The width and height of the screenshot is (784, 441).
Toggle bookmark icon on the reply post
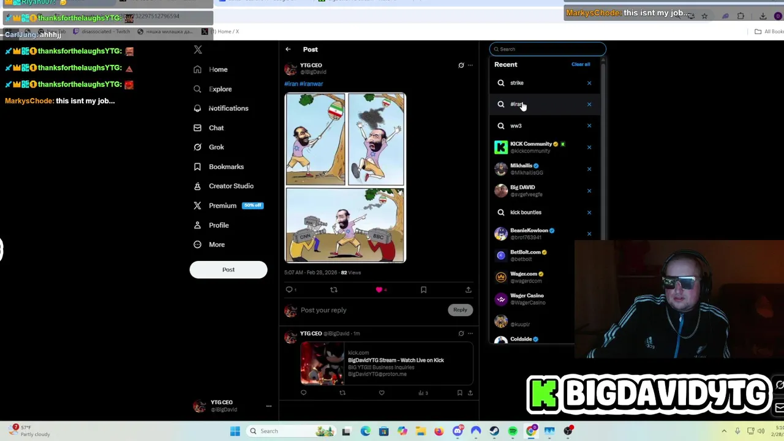pyautogui.click(x=459, y=393)
